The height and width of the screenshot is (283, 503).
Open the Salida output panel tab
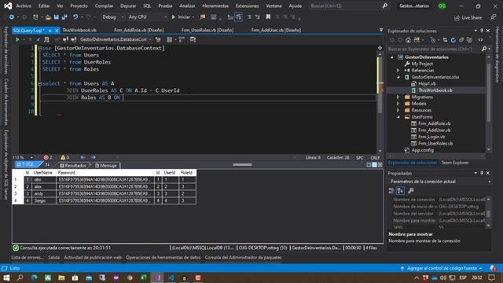click(54, 257)
